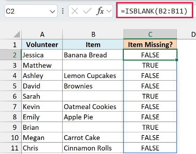
Task: Click the FALSE result in Emily's row
Action: coord(150,117)
